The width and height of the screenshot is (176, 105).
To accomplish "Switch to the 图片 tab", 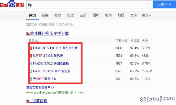I will coord(96,15).
